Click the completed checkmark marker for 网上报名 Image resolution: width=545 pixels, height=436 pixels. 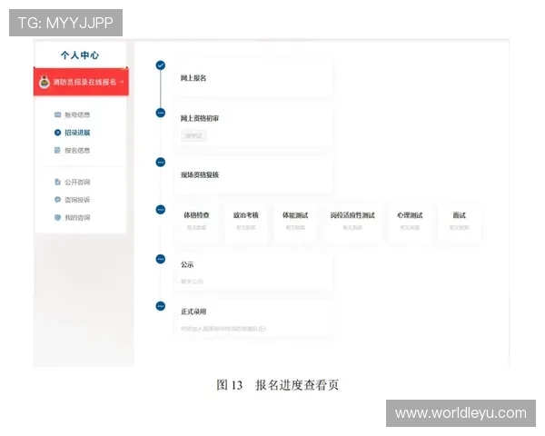tap(161, 65)
